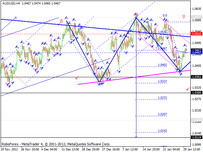Click the black 1.0124 price label

197,137
